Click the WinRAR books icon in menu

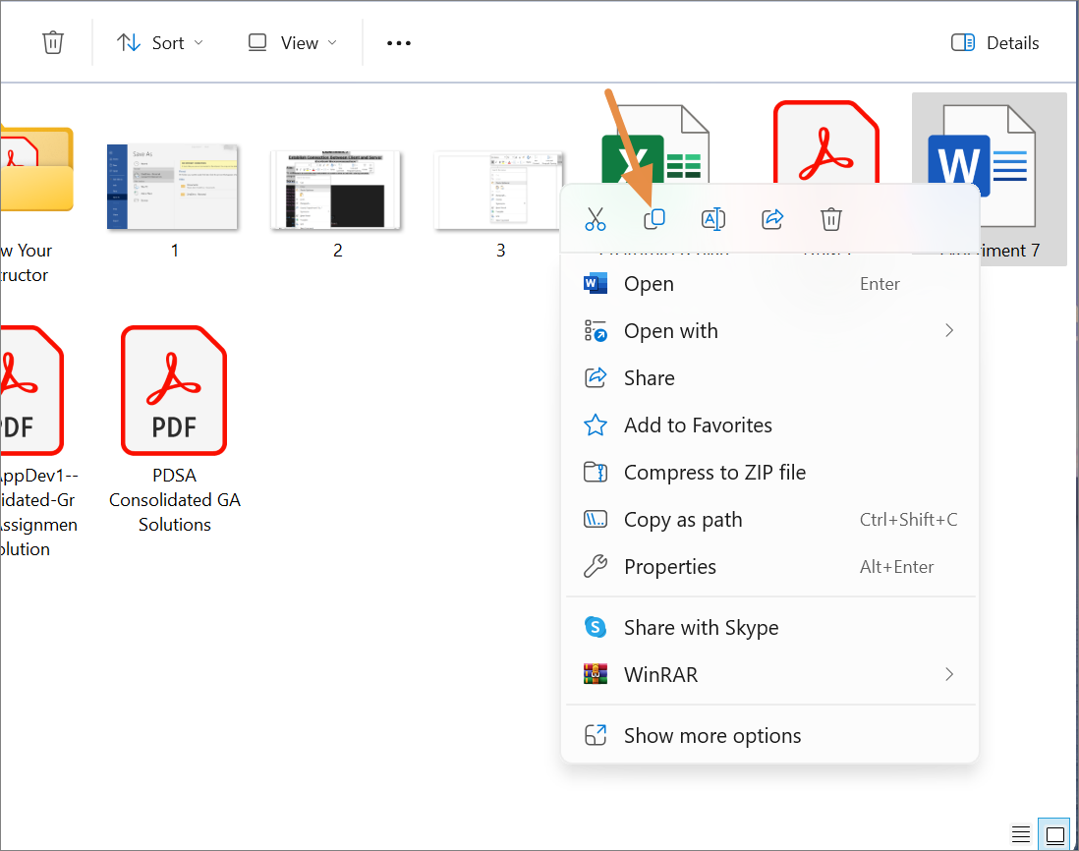pos(596,674)
